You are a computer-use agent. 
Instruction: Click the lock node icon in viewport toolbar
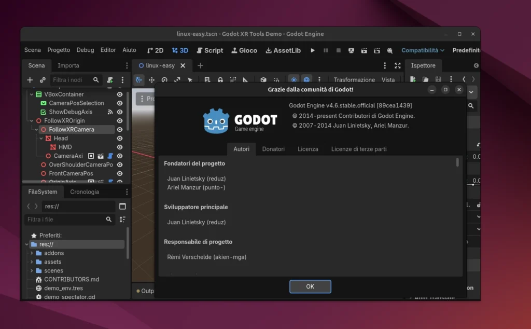coord(220,79)
